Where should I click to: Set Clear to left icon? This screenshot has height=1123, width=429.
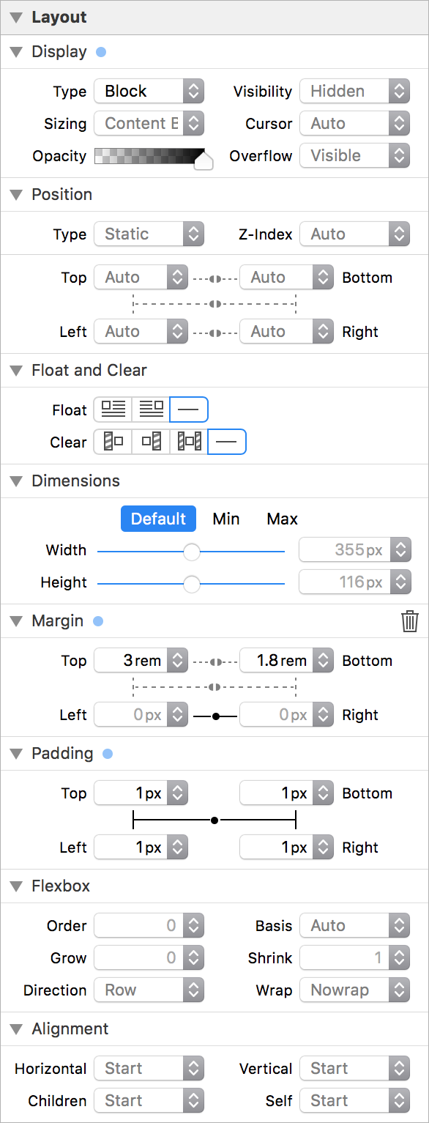click(113, 442)
